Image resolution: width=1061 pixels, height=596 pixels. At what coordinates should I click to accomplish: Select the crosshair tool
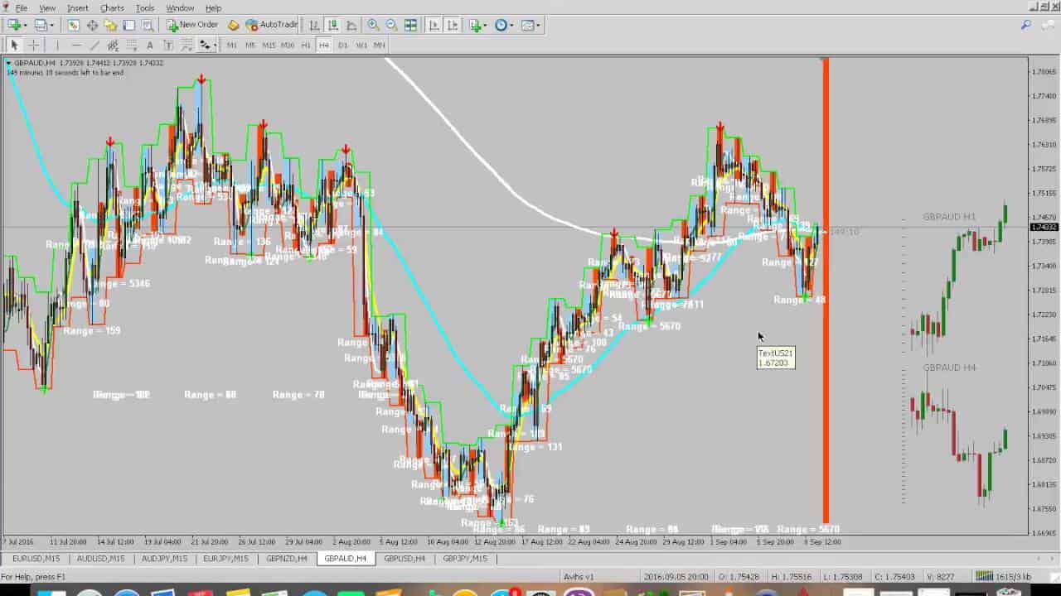(x=33, y=45)
